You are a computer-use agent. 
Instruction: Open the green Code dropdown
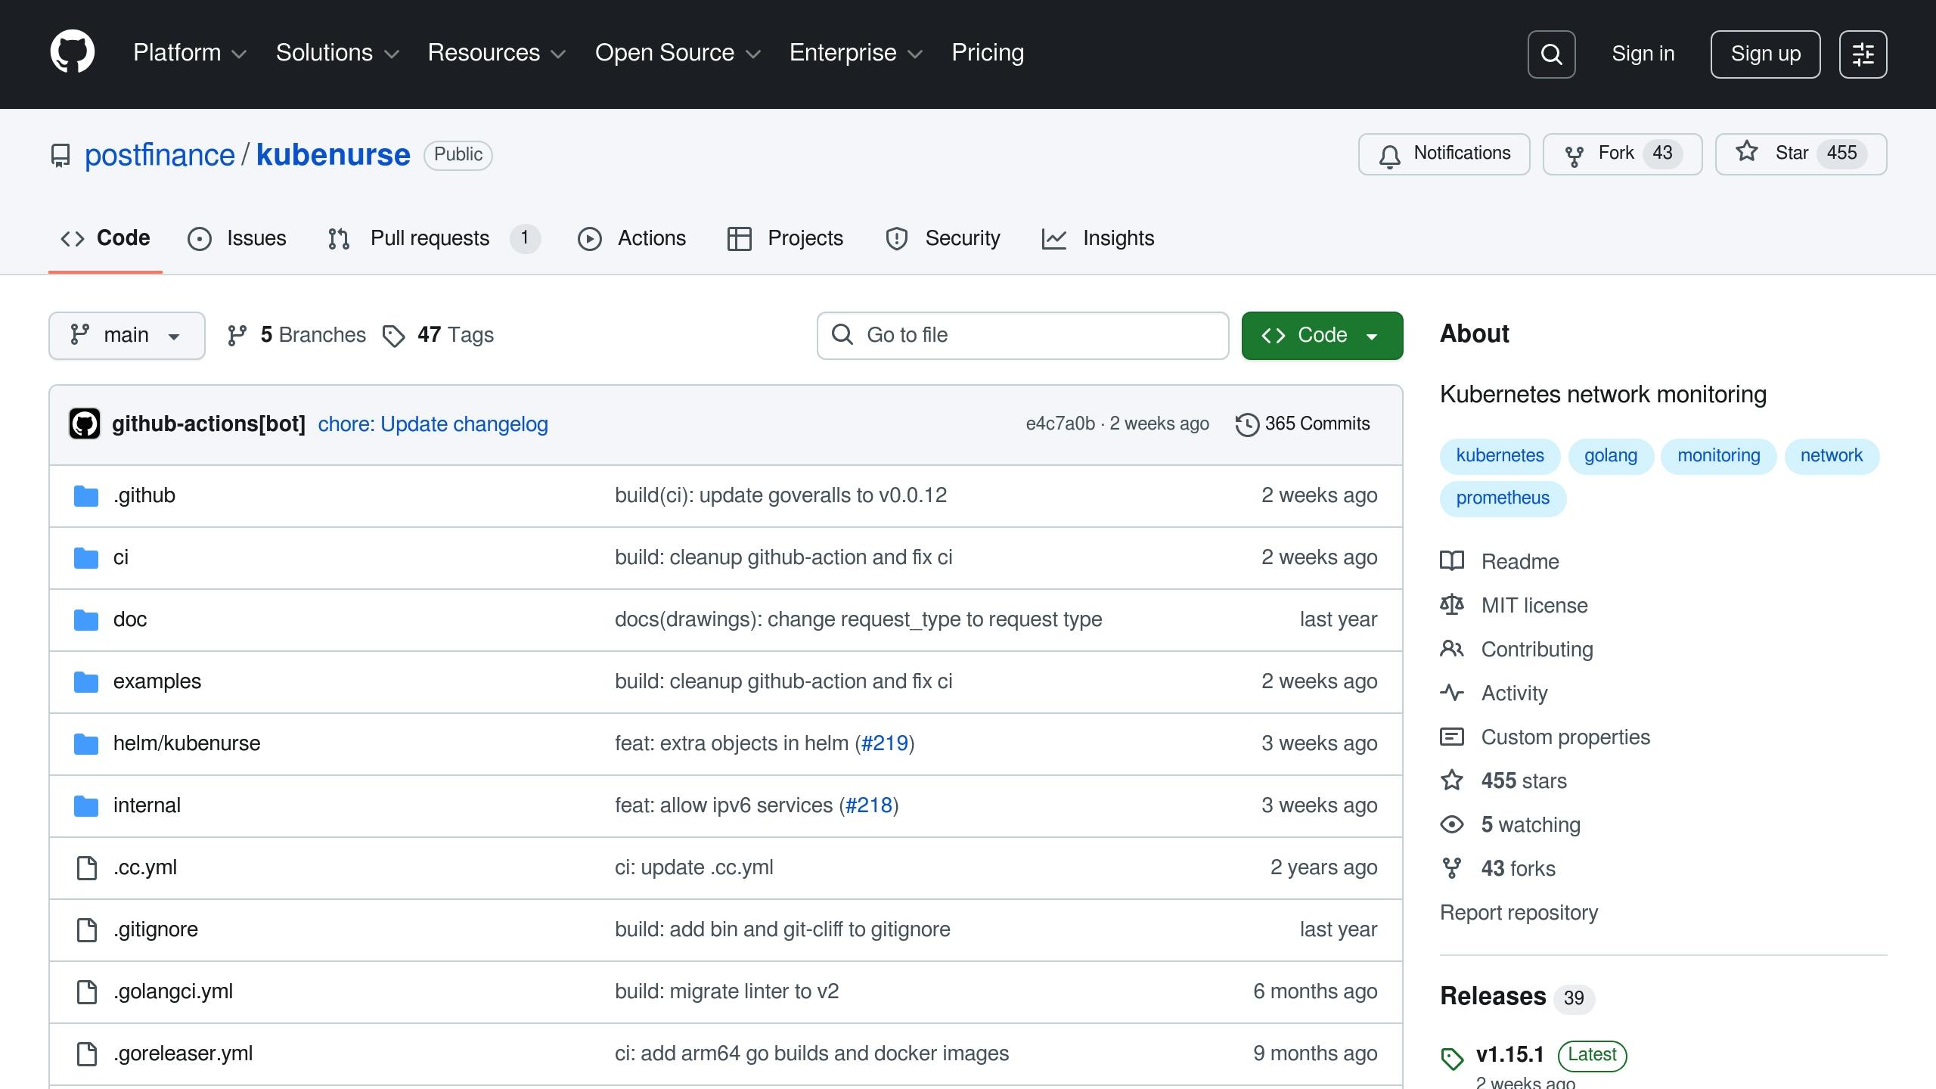(1321, 335)
